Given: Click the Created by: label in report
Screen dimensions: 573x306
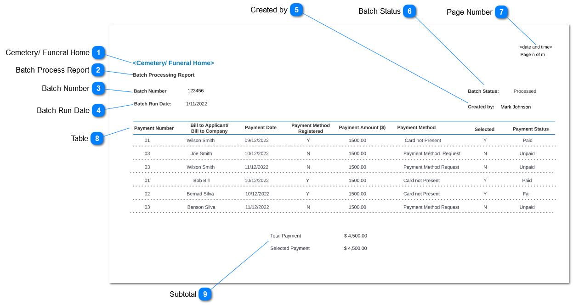Looking at the screenshot, I should [481, 107].
